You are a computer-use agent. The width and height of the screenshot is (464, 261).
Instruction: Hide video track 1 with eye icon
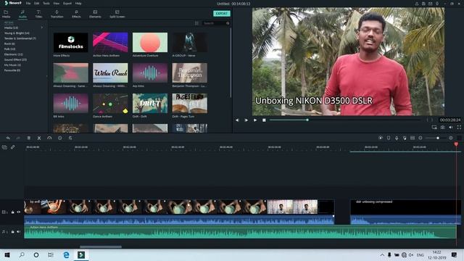pos(19,212)
